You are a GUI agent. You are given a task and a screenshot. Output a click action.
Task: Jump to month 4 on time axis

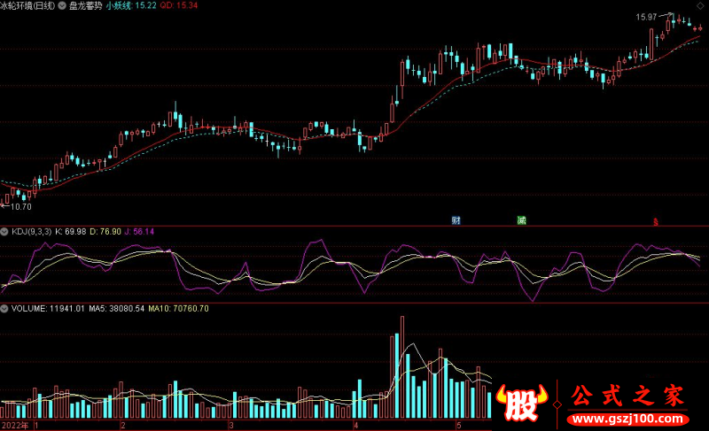point(356,426)
